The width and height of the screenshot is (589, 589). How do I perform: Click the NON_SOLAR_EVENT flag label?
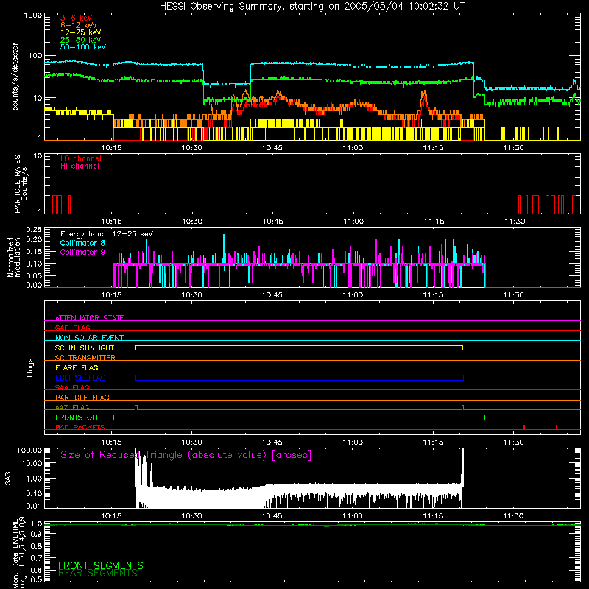pyautogui.click(x=89, y=338)
